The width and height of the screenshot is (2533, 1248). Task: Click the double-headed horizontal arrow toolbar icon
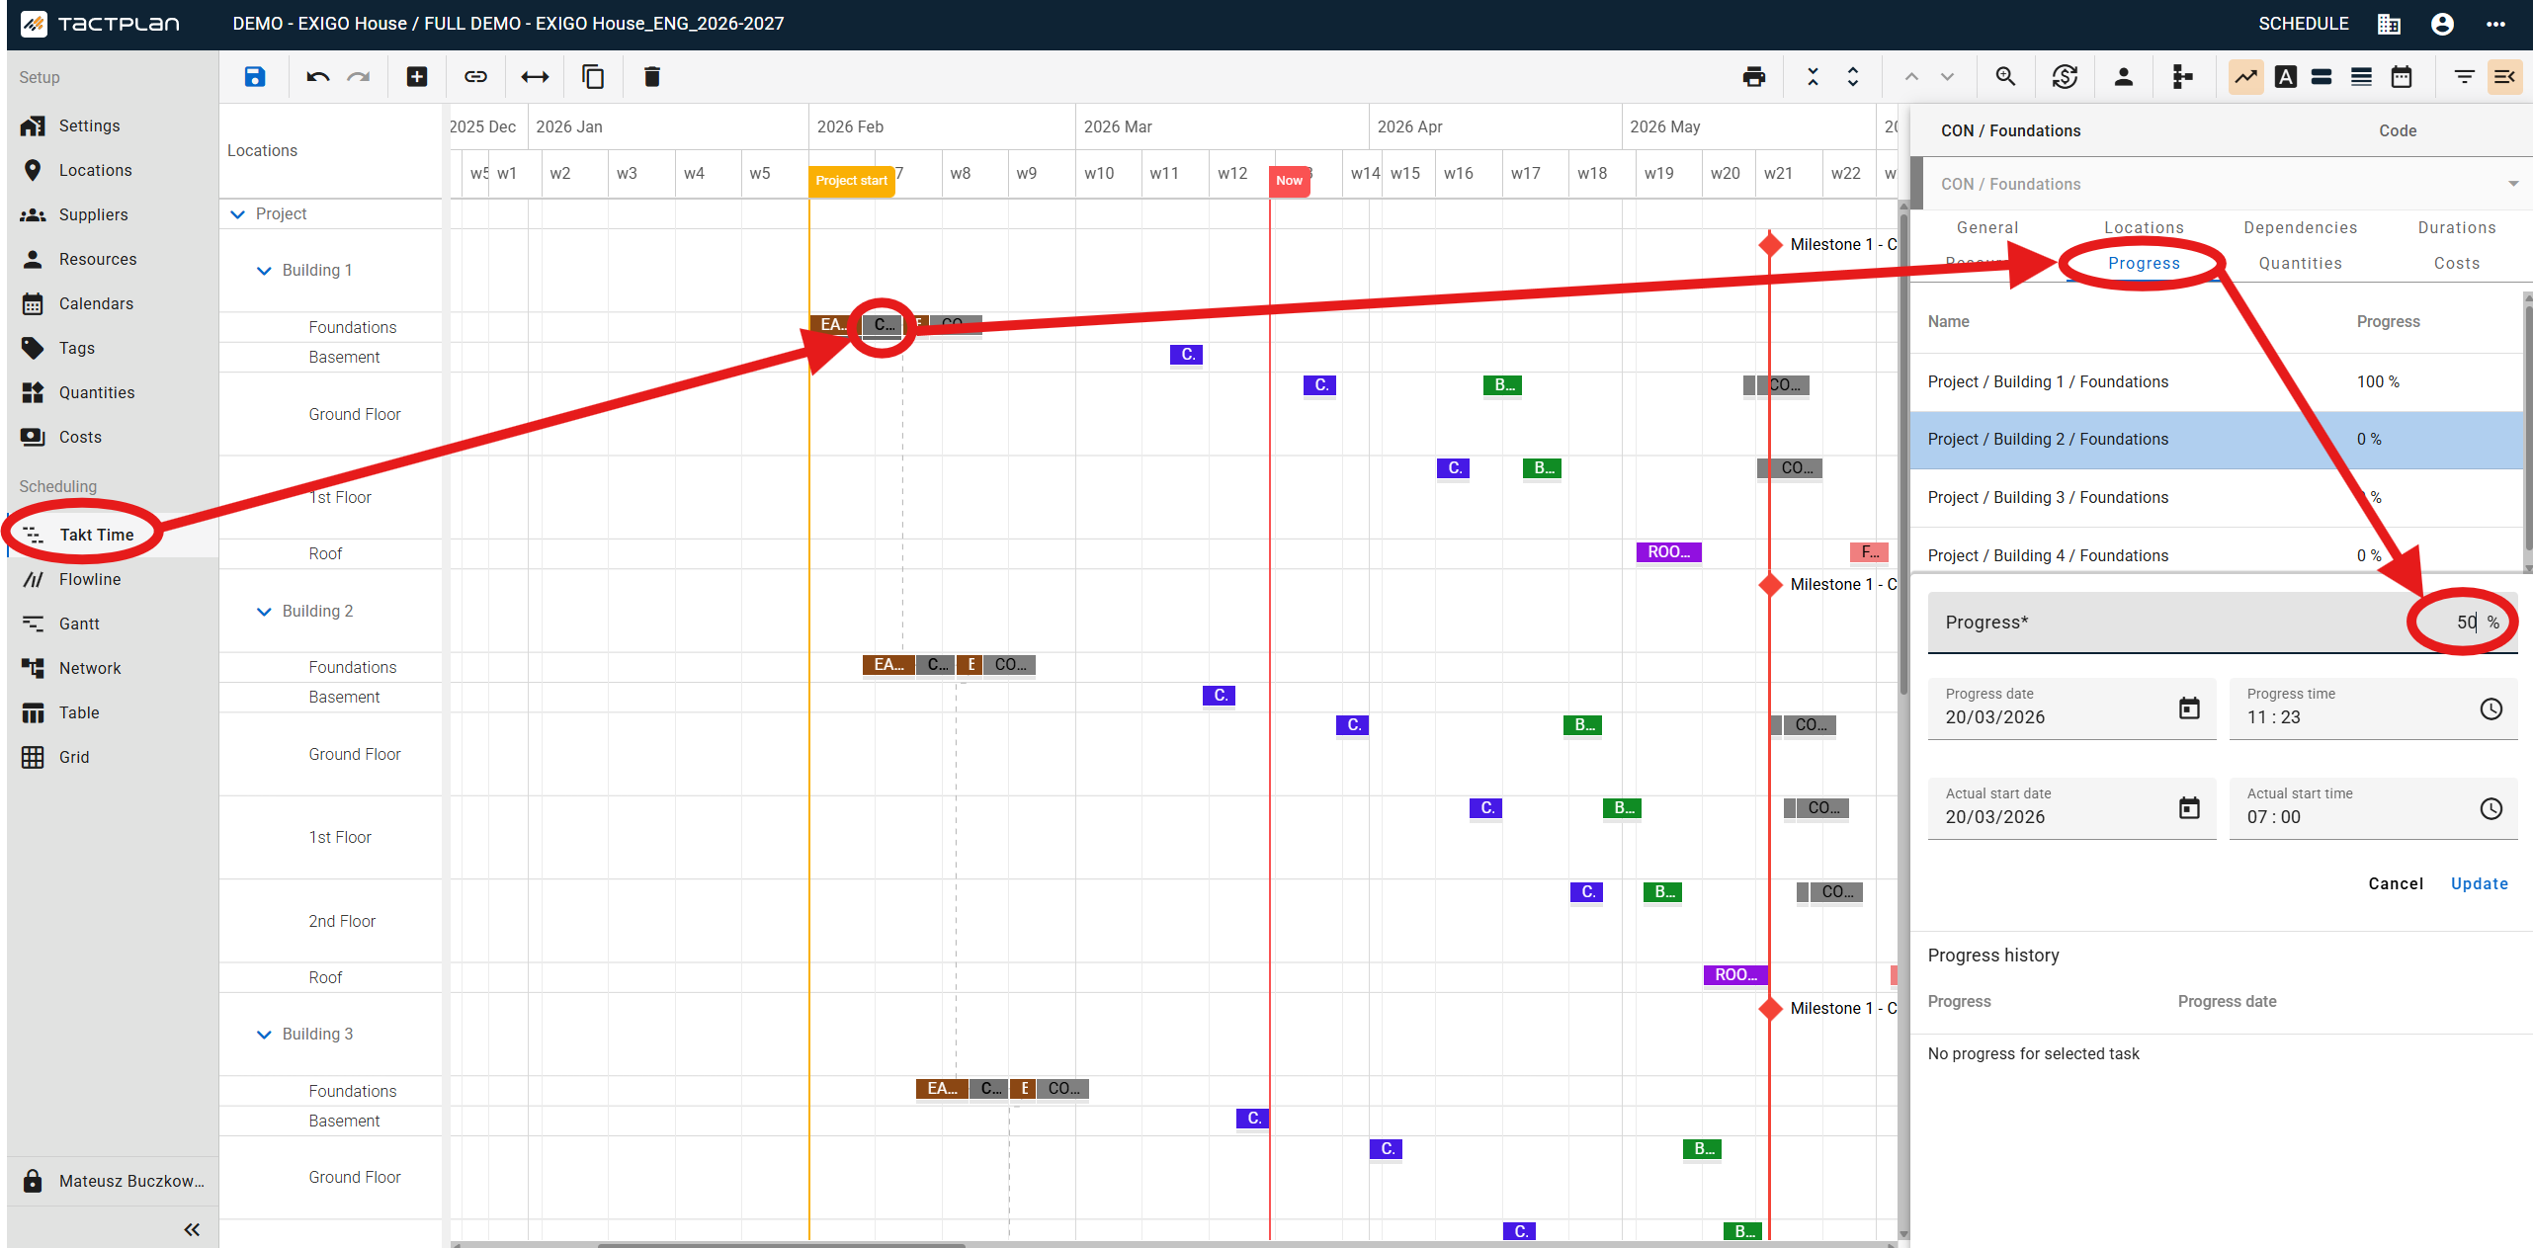point(535,77)
